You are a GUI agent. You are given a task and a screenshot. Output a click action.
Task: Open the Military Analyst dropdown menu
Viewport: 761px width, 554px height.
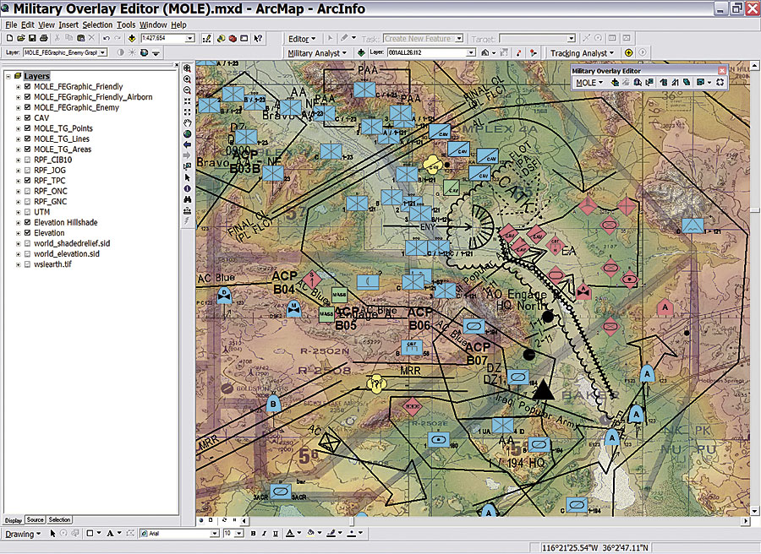[x=317, y=53]
